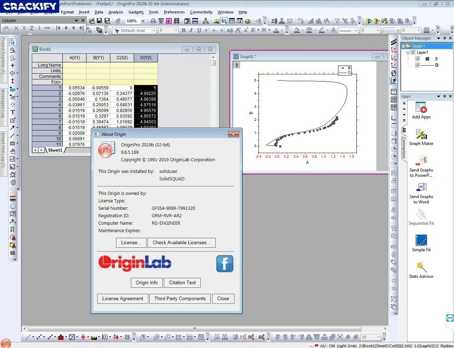Collapse the Layer1 tree node
Screen dimensions: 454x348
pos(408,52)
